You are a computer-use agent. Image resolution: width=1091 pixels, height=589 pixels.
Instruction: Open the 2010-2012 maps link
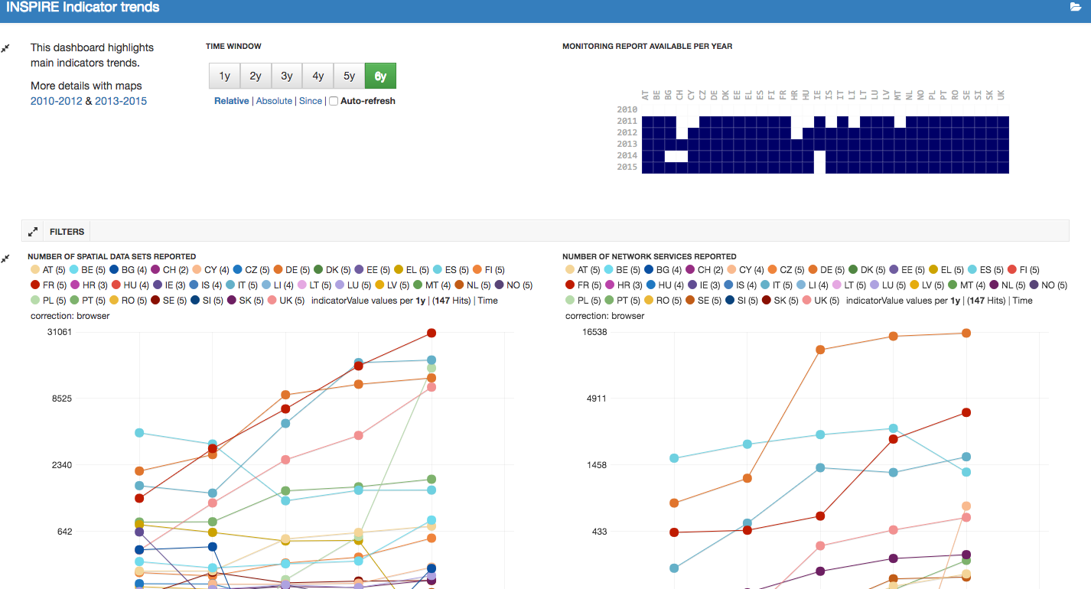pyautogui.click(x=56, y=101)
